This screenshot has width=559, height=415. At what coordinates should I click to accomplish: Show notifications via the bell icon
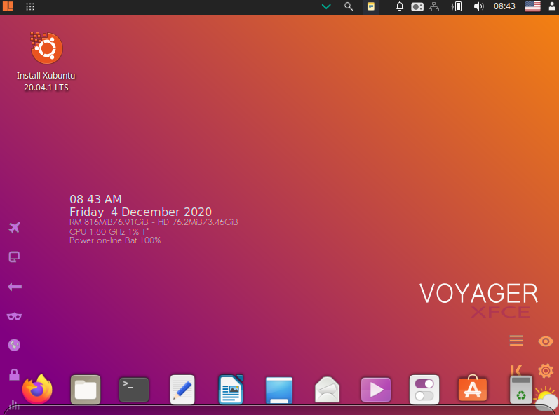[x=400, y=6]
